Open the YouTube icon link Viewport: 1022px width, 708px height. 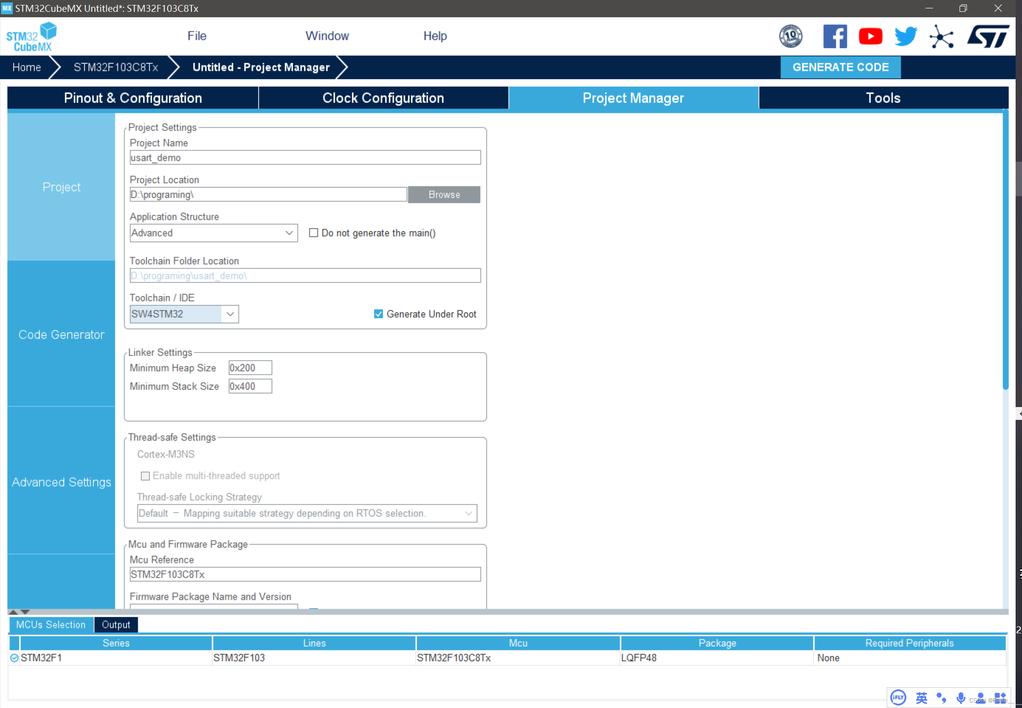click(x=871, y=36)
